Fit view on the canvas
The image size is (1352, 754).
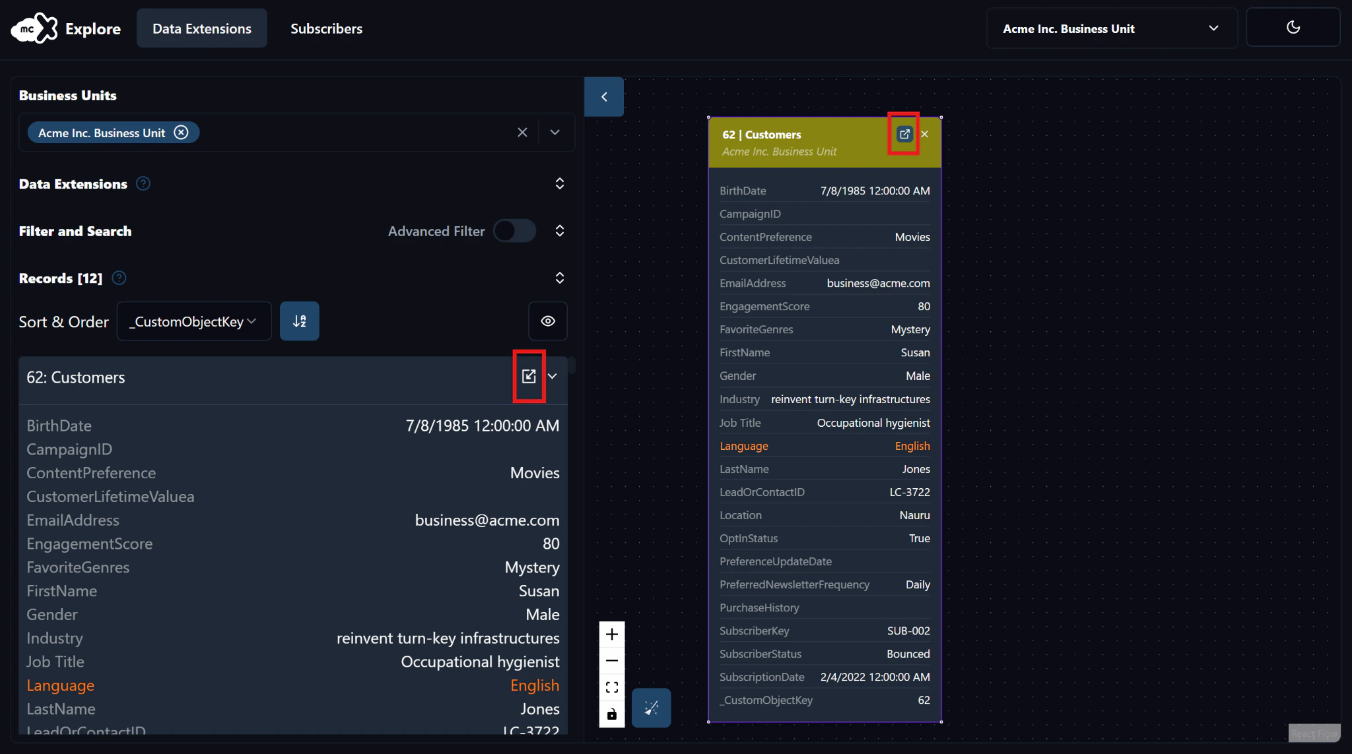(612, 687)
